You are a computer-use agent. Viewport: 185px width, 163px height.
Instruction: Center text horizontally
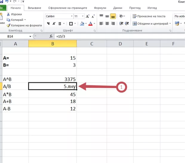[x=107, y=24]
